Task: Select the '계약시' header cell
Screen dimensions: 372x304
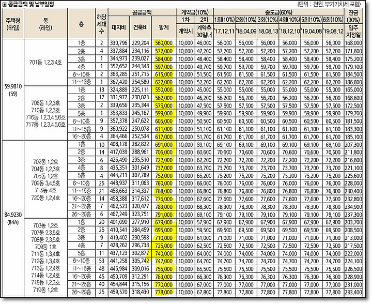Action: (x=185, y=32)
